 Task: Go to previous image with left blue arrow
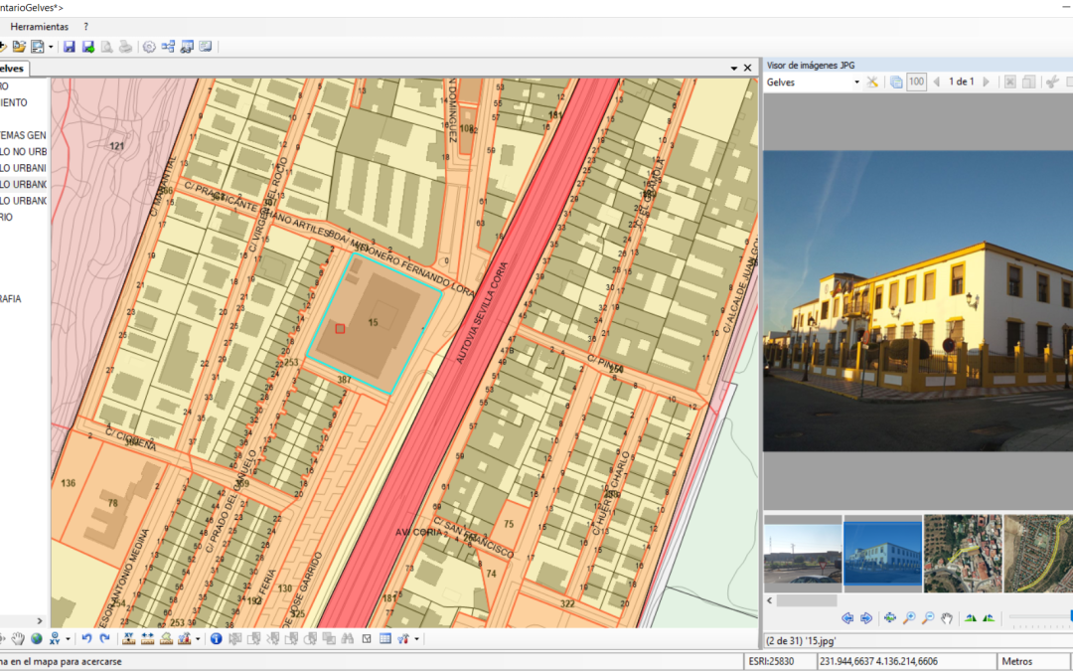[847, 617]
